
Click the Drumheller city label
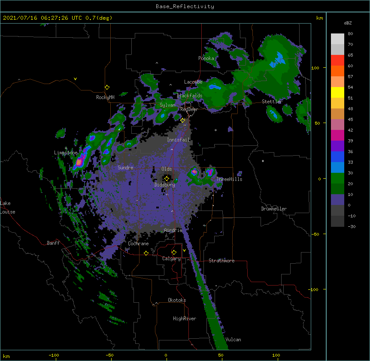(x=274, y=209)
